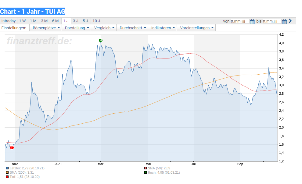This screenshot has width=302, height=184.
Task: Click the pink SMA (50) legend square
Action: 146,168
